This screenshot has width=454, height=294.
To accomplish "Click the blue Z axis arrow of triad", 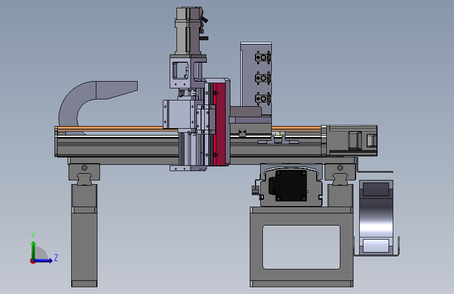I will pos(44,261).
